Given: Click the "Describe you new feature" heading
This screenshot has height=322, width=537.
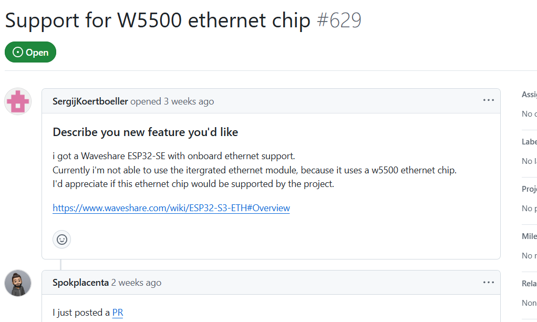Looking at the screenshot, I should [146, 132].
